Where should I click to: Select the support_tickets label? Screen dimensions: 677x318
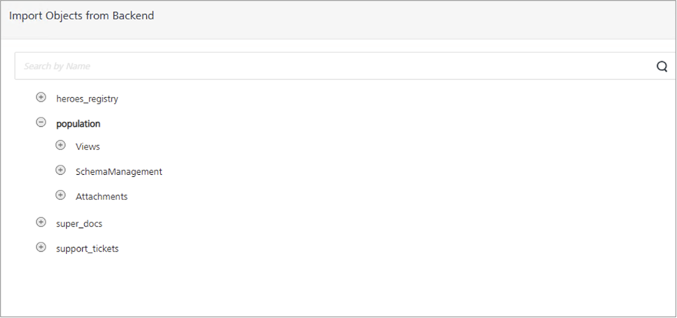point(87,249)
